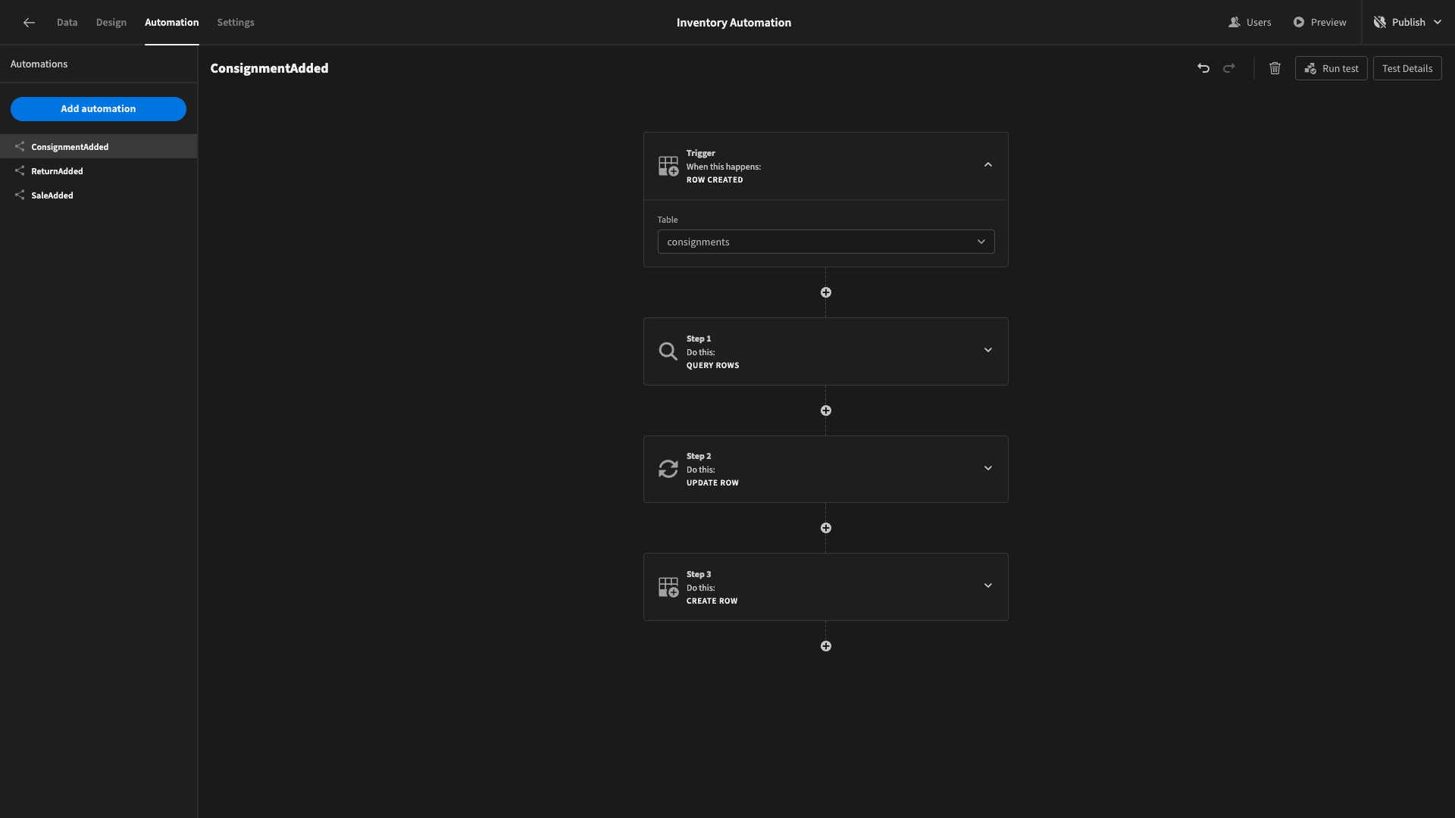Click the share icon beside SaleAdded

(x=20, y=195)
